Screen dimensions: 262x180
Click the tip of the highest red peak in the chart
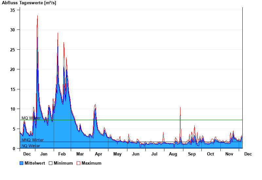coord(37,16)
